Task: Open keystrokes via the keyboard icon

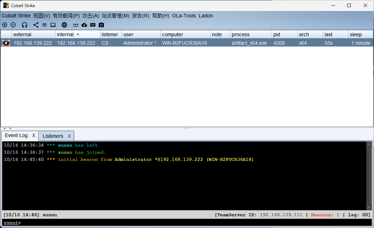Action: point(93,25)
